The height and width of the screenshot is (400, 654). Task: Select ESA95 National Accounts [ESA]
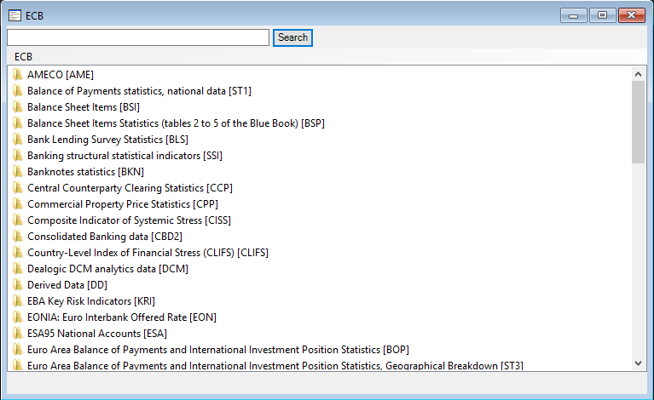[96, 334]
